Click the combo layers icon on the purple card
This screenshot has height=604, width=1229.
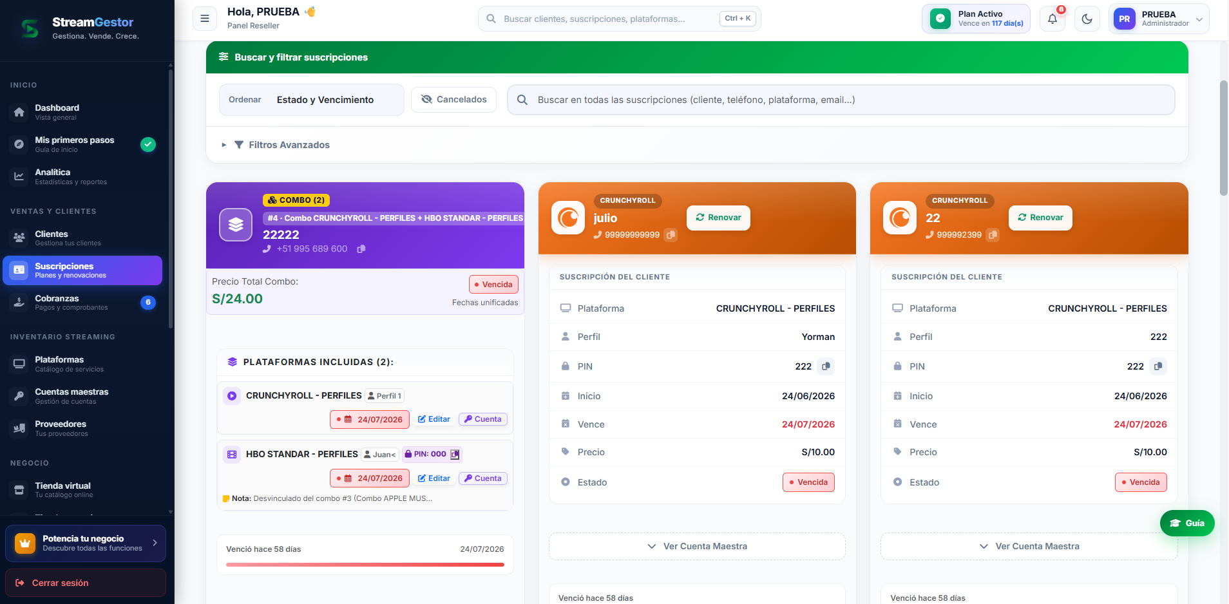(236, 225)
